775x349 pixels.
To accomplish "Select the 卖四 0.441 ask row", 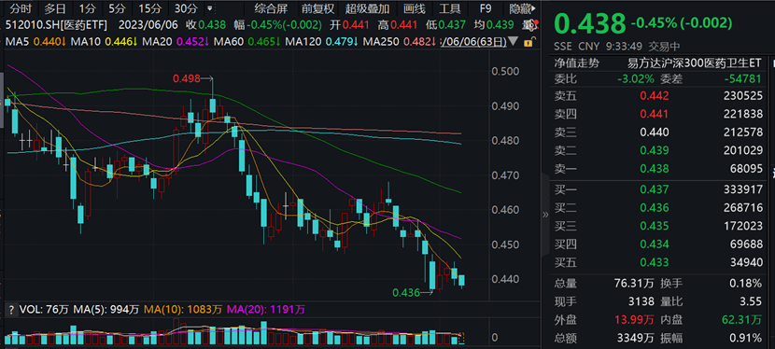I will 658,115.
